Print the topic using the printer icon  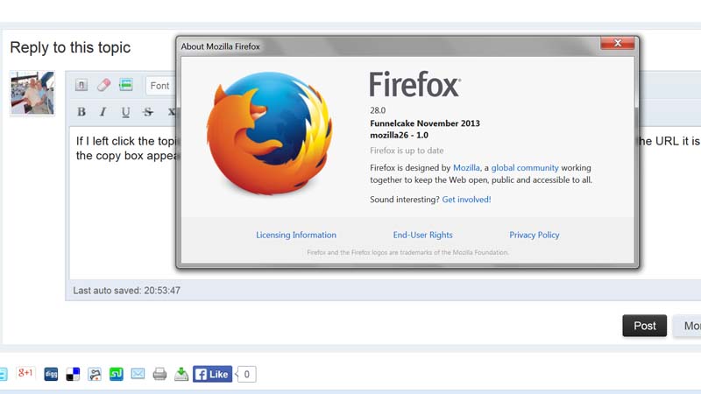click(159, 374)
